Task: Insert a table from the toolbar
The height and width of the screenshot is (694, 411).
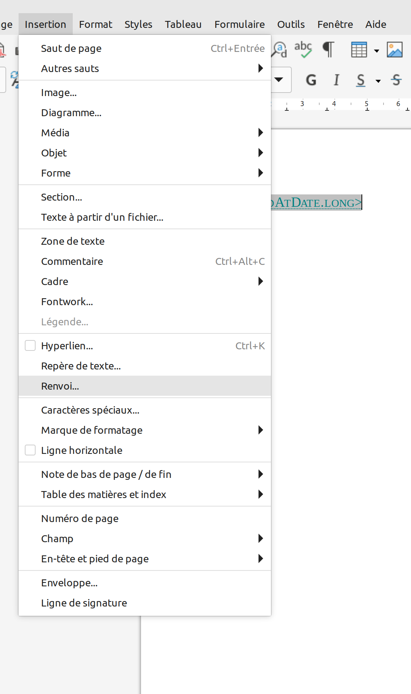Action: coord(360,49)
